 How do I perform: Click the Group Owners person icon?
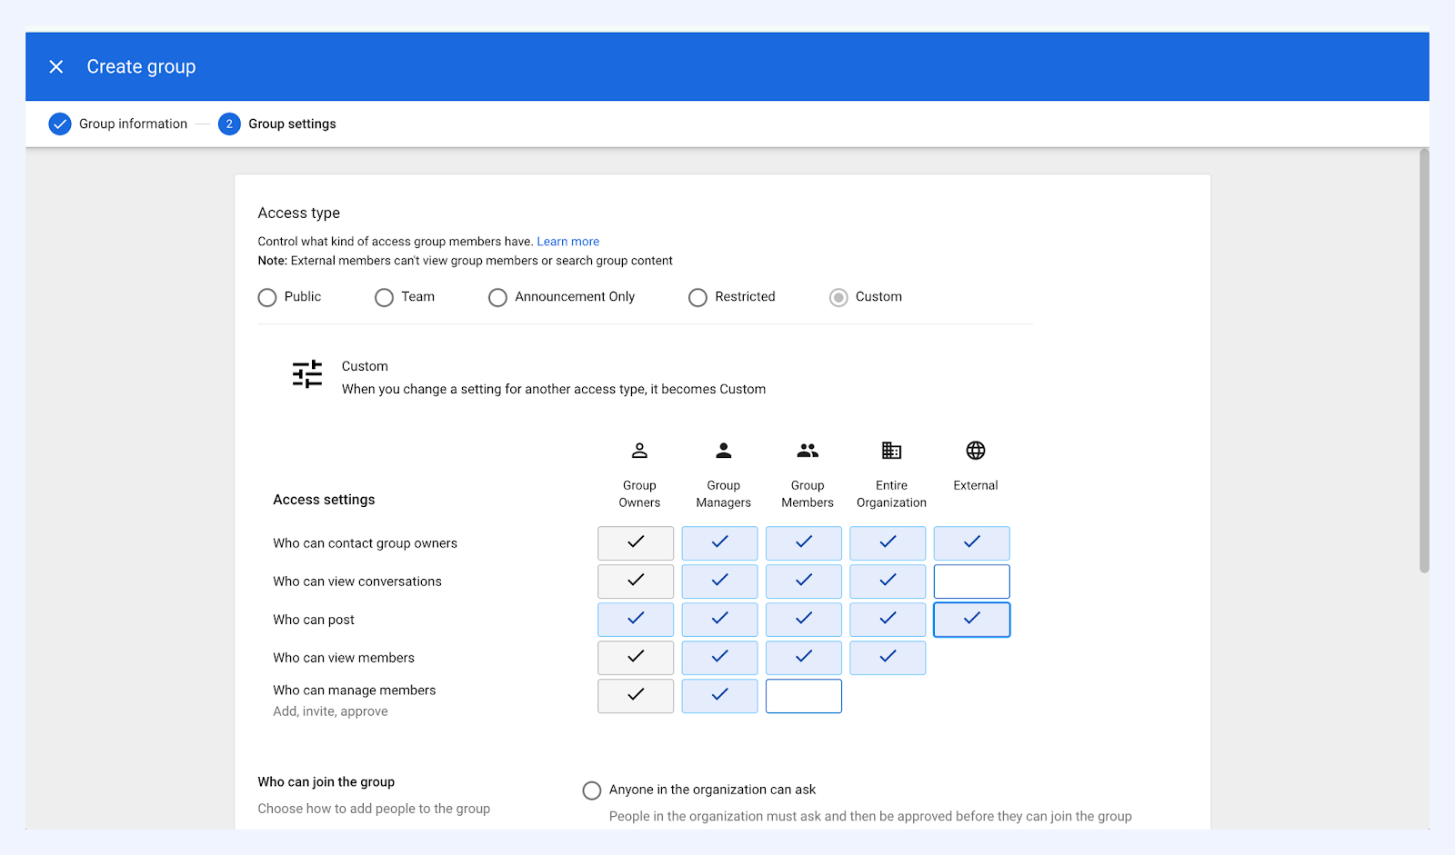pyautogui.click(x=639, y=450)
